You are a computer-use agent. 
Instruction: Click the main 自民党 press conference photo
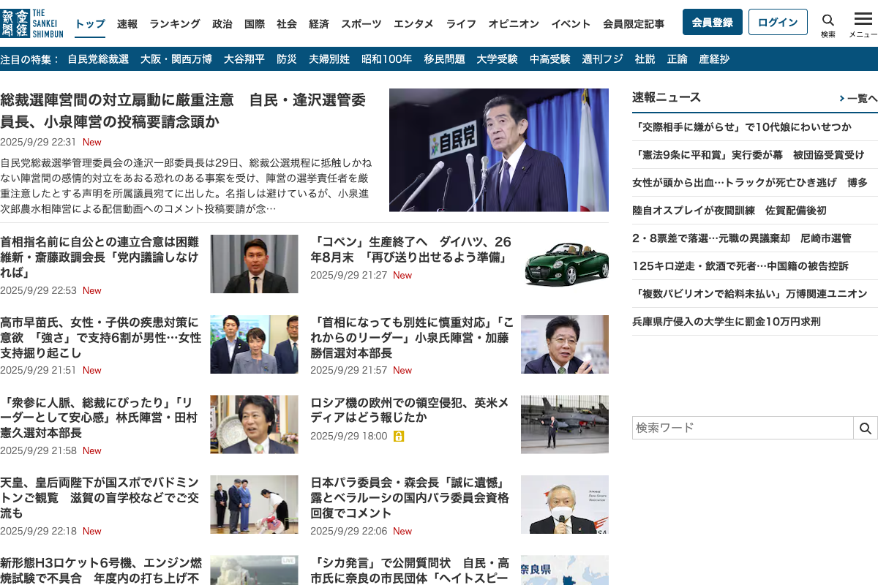click(498, 150)
